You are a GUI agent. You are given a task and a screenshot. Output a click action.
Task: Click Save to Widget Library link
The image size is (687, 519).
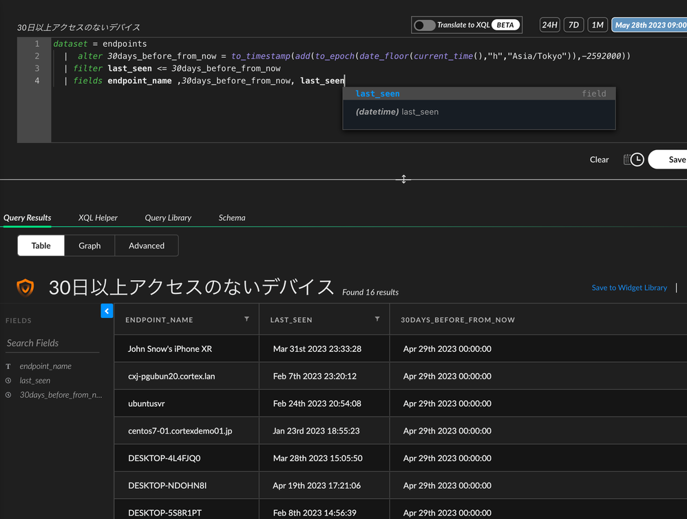pos(629,288)
